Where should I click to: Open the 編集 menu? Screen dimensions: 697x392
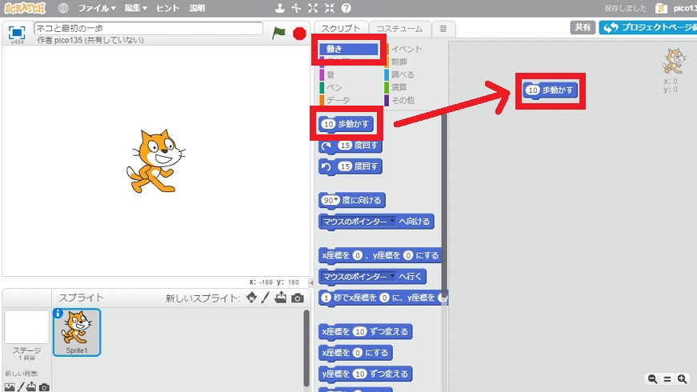[x=135, y=8]
